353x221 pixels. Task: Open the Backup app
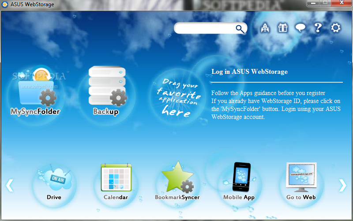point(107,91)
